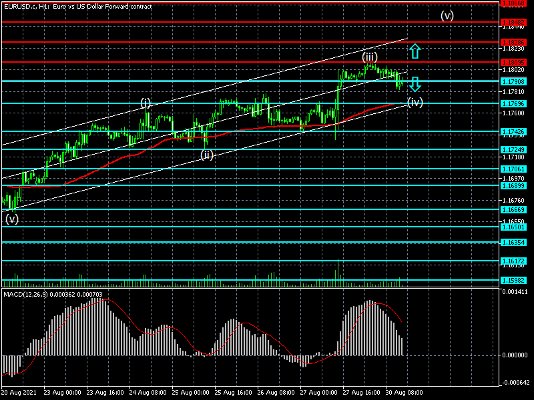Click the 30 Aug 08:00 time axis label
This screenshot has width=534, height=400.
click(405, 393)
